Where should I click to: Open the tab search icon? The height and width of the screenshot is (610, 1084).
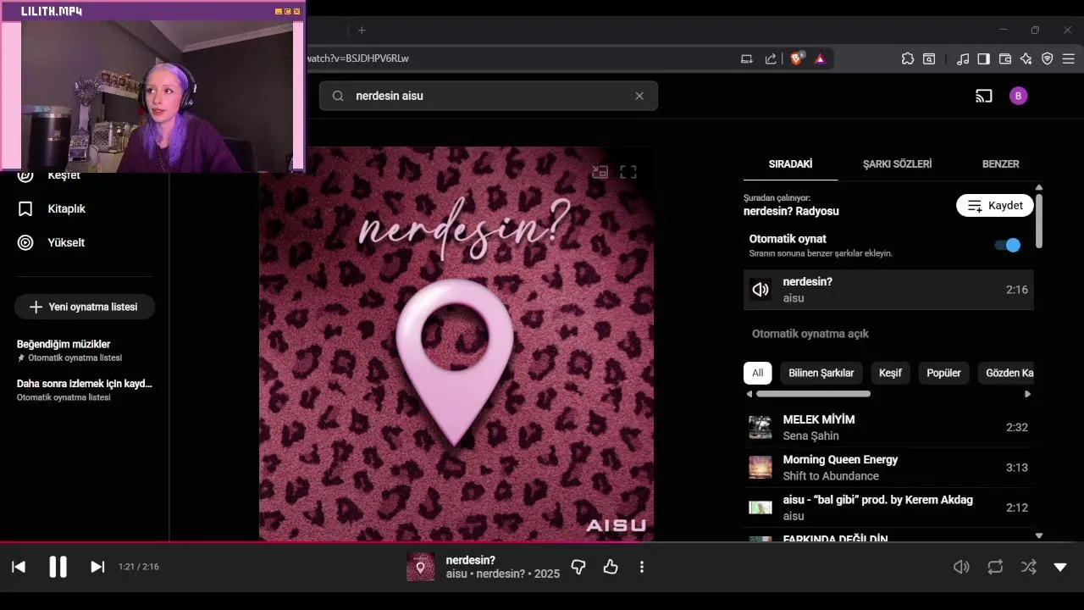coord(930,58)
